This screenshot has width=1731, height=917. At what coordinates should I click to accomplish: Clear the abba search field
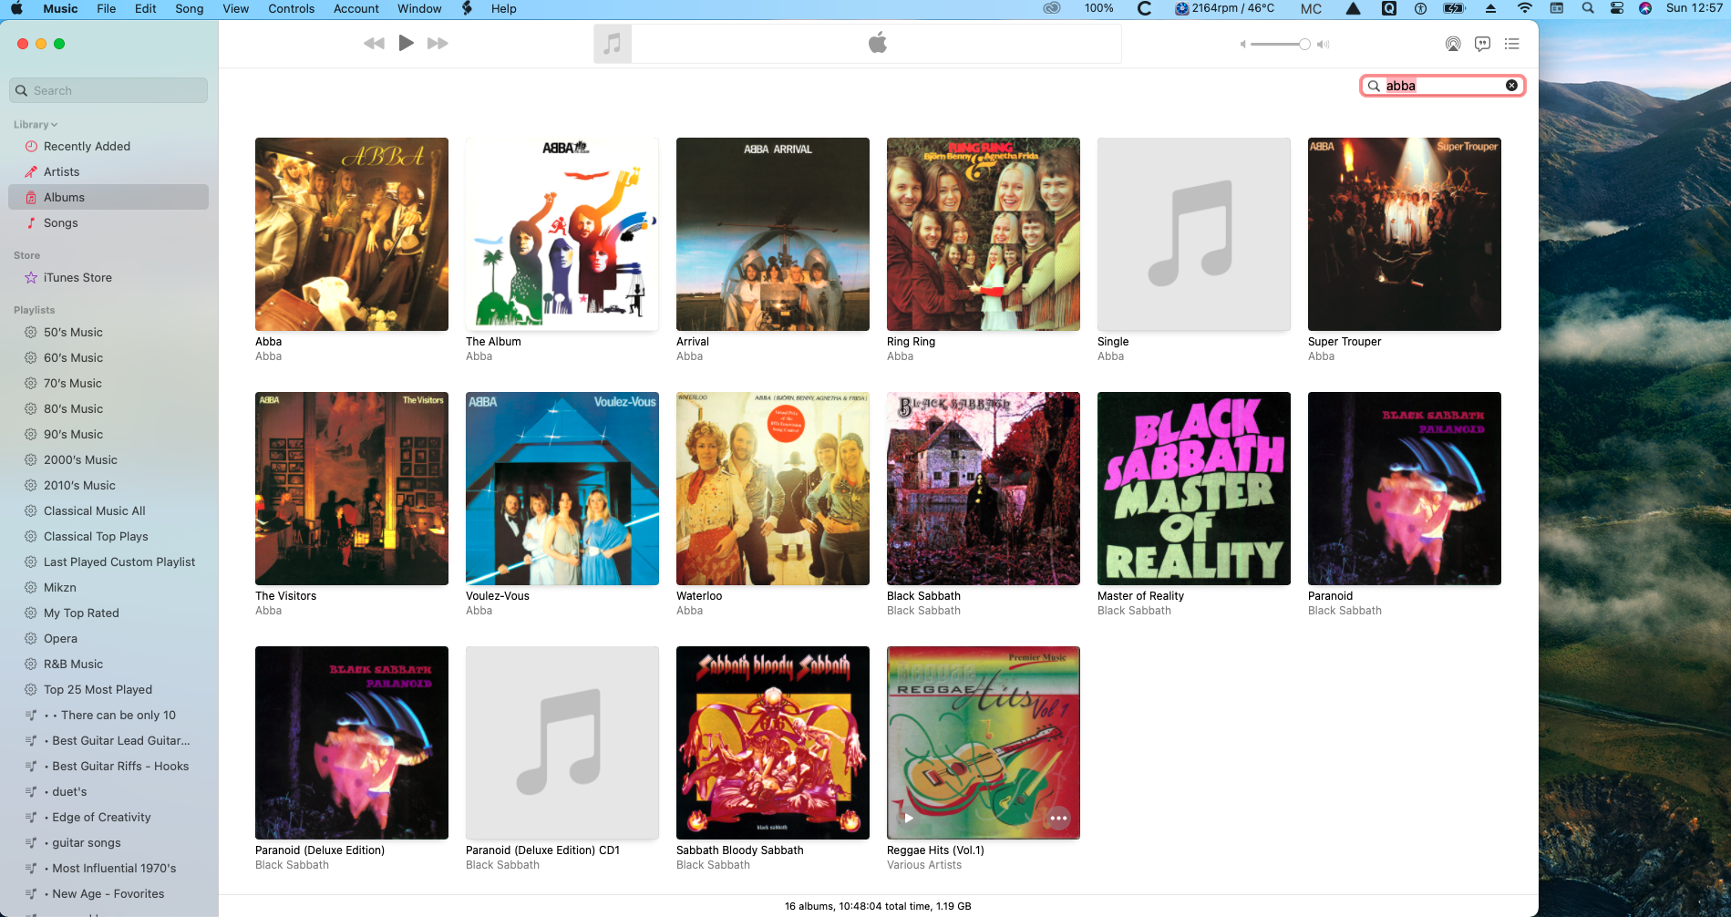1511,86
